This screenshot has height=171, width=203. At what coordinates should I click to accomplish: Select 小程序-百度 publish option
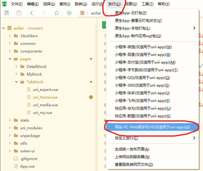[x=152, y=55]
